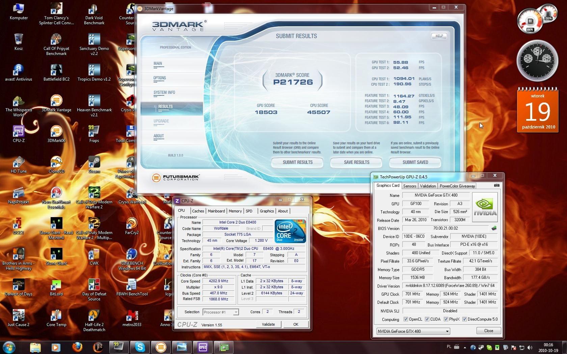The width and height of the screenshot is (567, 354).
Task: Launch OCCT desktop shortcut
Action: coord(19,226)
